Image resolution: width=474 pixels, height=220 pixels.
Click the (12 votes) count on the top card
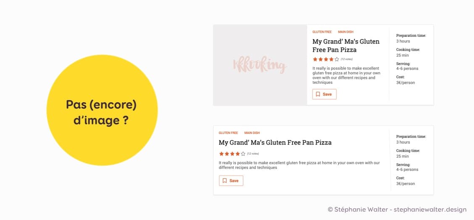click(x=347, y=60)
